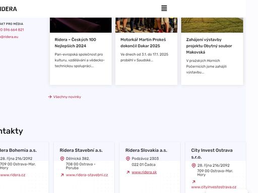Viewport: 258px width, 193px height.
Task: Click '28. října 216/2092' in City Invest card
Action: 213,165
